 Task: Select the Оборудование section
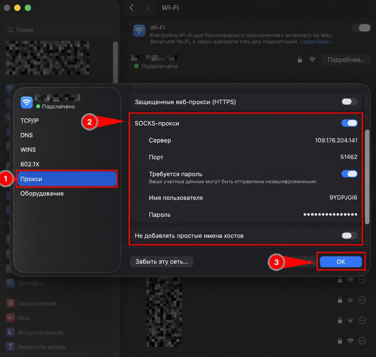[x=42, y=194]
